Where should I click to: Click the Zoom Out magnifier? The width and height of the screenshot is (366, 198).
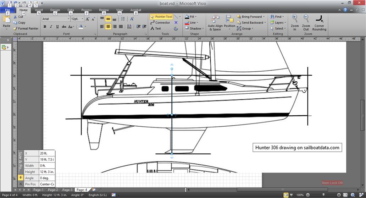pyautogui.click(x=306, y=23)
